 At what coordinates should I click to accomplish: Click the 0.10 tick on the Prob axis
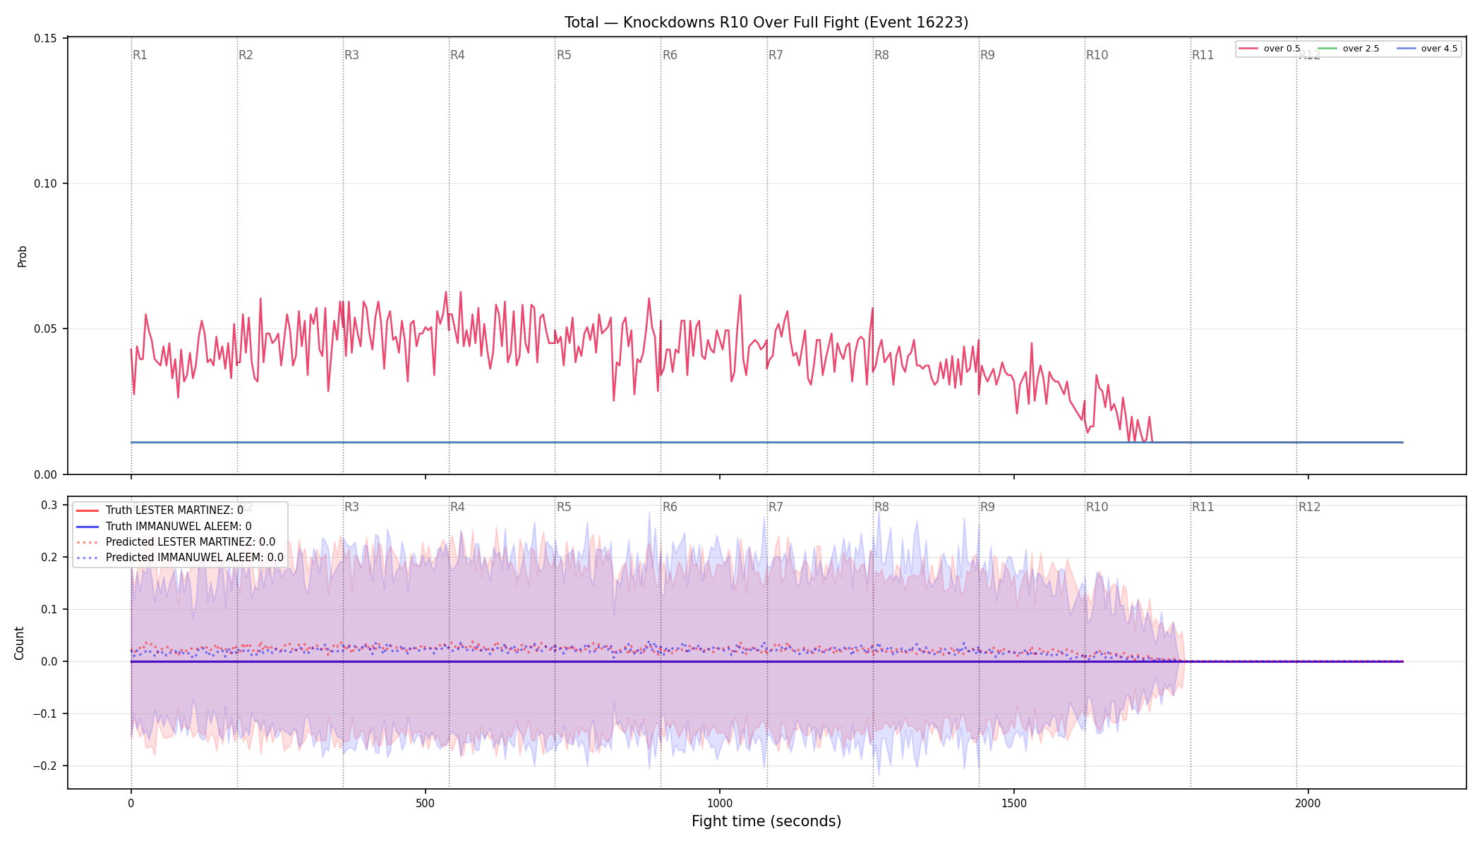46,183
